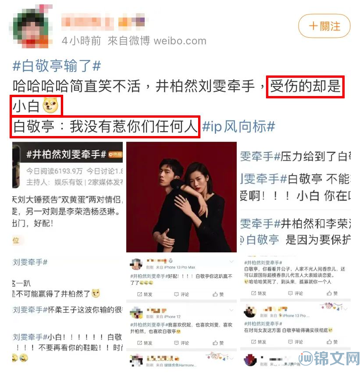
Task: Open the #白敬亭输了# hashtag link
Action: 57,65
